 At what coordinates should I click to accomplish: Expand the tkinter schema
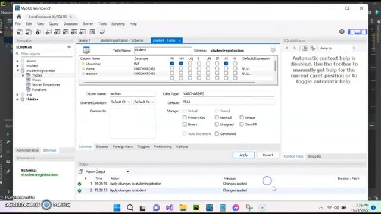tap(18, 99)
